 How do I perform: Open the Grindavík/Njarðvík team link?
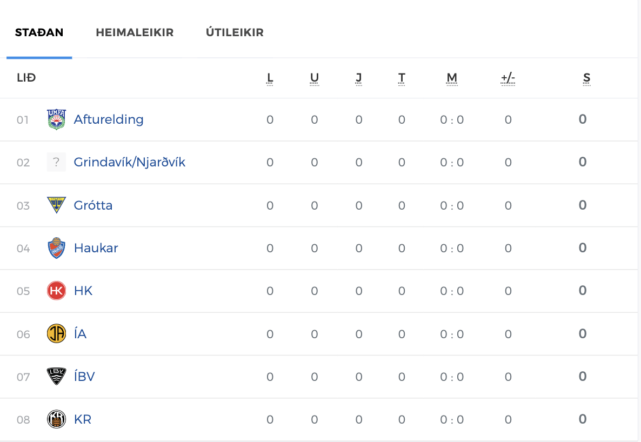click(x=130, y=162)
